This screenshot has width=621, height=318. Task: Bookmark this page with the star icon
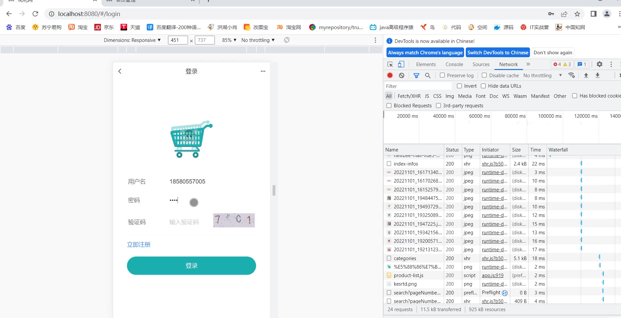577,14
